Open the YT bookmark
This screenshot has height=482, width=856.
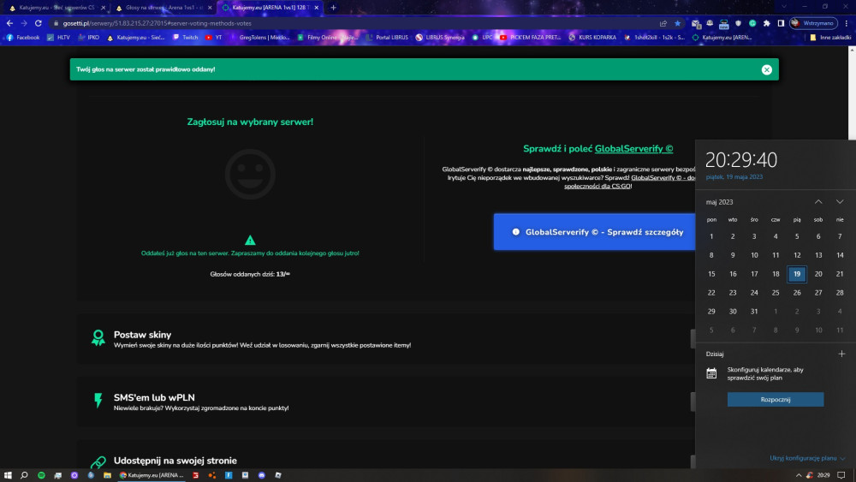(x=213, y=38)
